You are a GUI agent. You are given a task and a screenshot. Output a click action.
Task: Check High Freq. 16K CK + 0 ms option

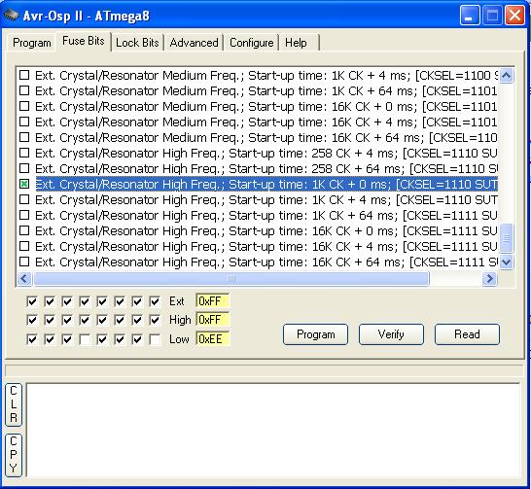click(x=24, y=230)
